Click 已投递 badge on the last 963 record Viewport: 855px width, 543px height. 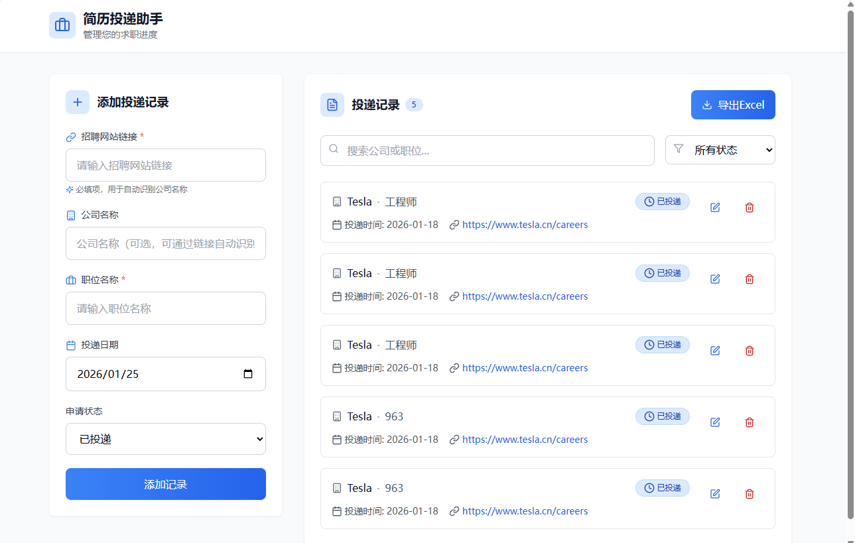[x=663, y=488]
